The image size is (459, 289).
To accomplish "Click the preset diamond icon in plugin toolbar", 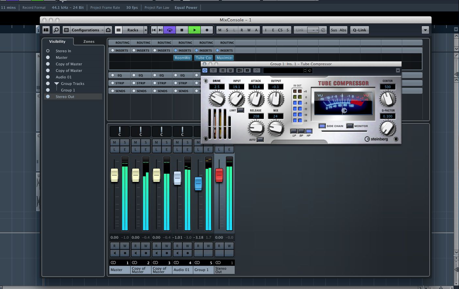I will pyautogui.click(x=310, y=70).
